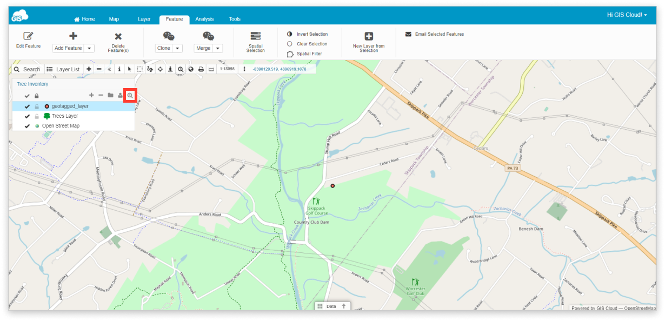Switch to the Analysis tab
The width and height of the screenshot is (665, 321).
204,18
